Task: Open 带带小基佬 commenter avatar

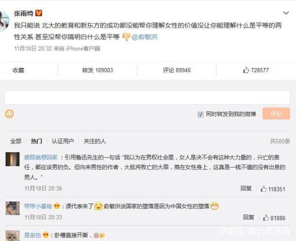Action: [12, 209]
